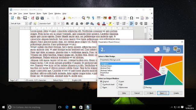Click the Insert Chart icon

point(110,18)
